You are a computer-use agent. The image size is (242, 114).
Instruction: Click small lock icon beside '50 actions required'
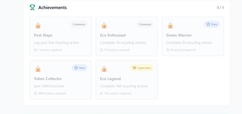point(168,50)
